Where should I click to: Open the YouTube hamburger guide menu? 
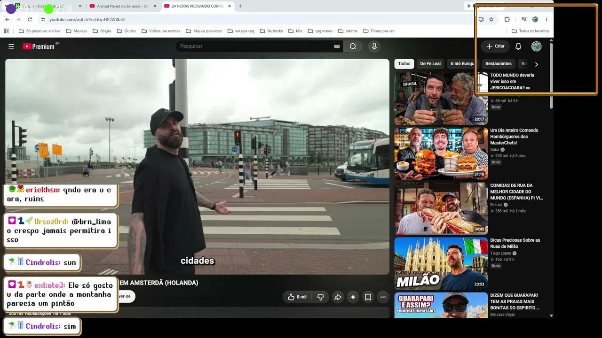pos(11,46)
